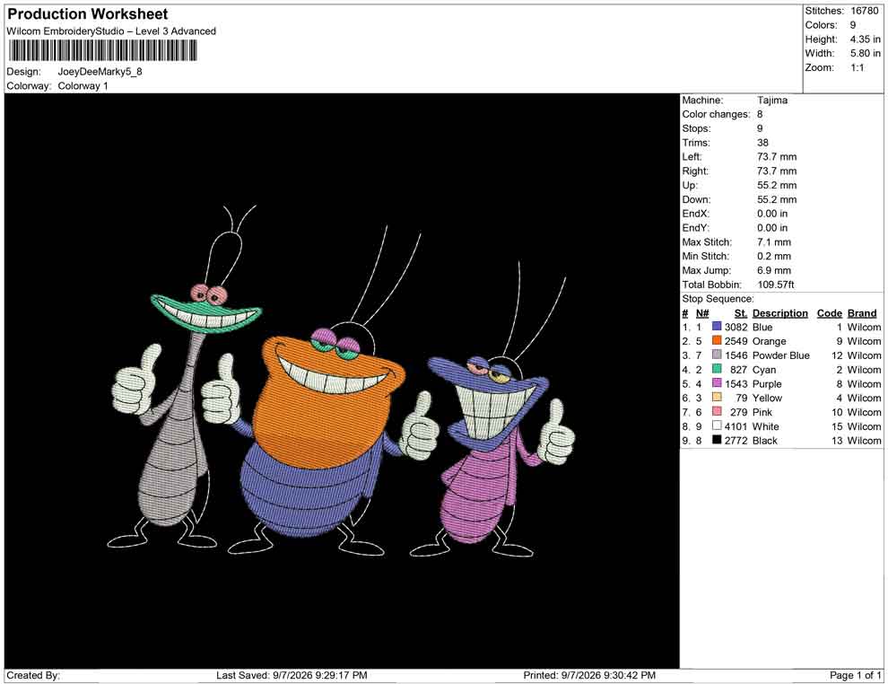Click the Colorway 1 value

tap(83, 85)
